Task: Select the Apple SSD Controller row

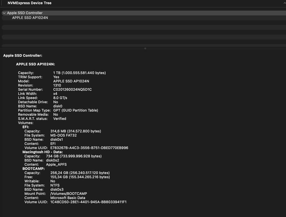Action: [144, 13]
